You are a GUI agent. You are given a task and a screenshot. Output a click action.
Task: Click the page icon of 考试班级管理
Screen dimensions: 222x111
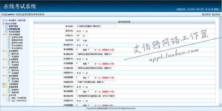pos(6,32)
